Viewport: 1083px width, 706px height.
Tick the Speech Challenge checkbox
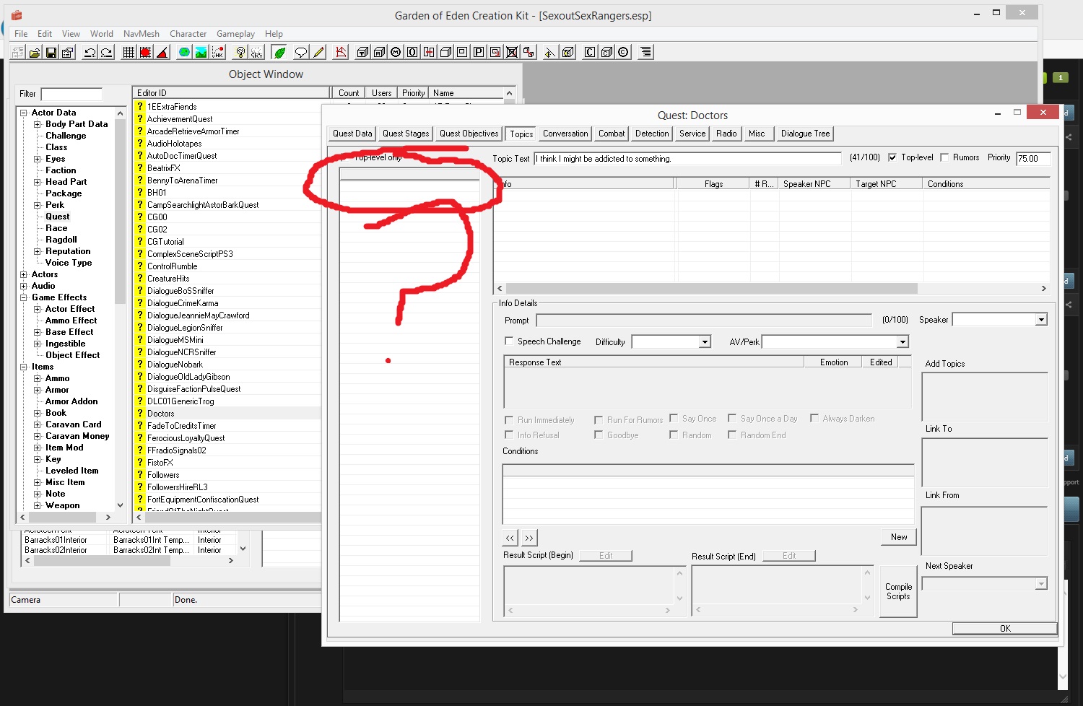point(509,341)
